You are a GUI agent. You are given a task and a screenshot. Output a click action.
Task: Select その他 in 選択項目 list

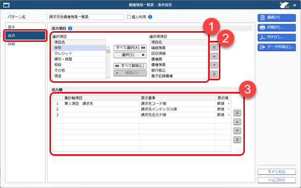79,70
